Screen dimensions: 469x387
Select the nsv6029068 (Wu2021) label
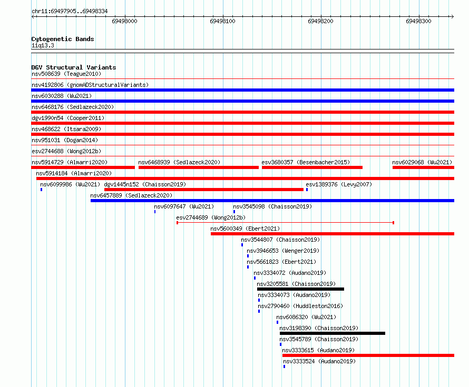[x=422, y=162]
